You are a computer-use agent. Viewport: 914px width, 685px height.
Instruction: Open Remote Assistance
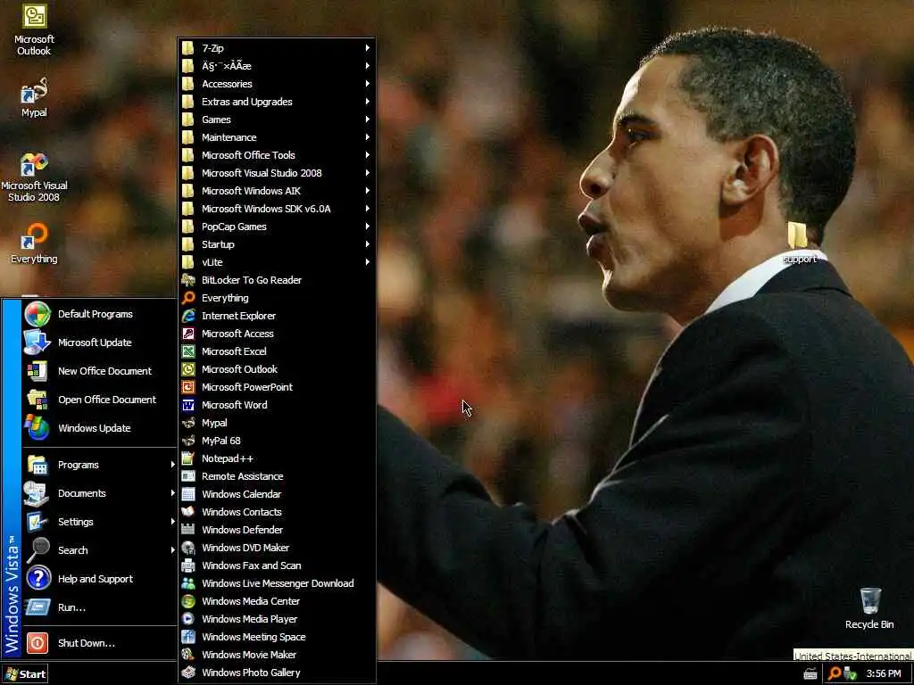click(277, 476)
